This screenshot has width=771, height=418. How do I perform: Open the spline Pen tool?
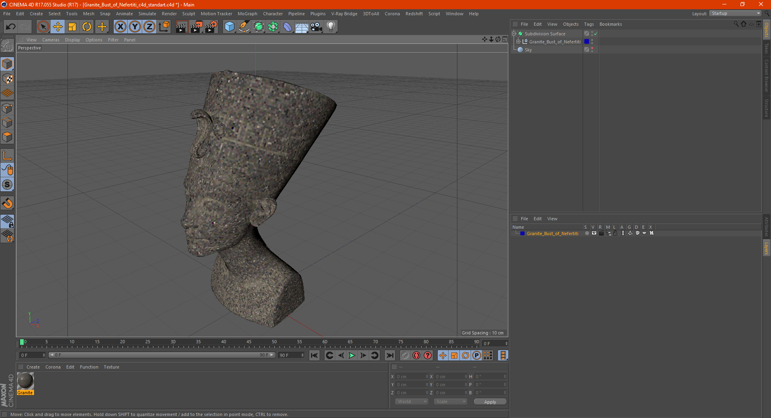click(x=244, y=27)
